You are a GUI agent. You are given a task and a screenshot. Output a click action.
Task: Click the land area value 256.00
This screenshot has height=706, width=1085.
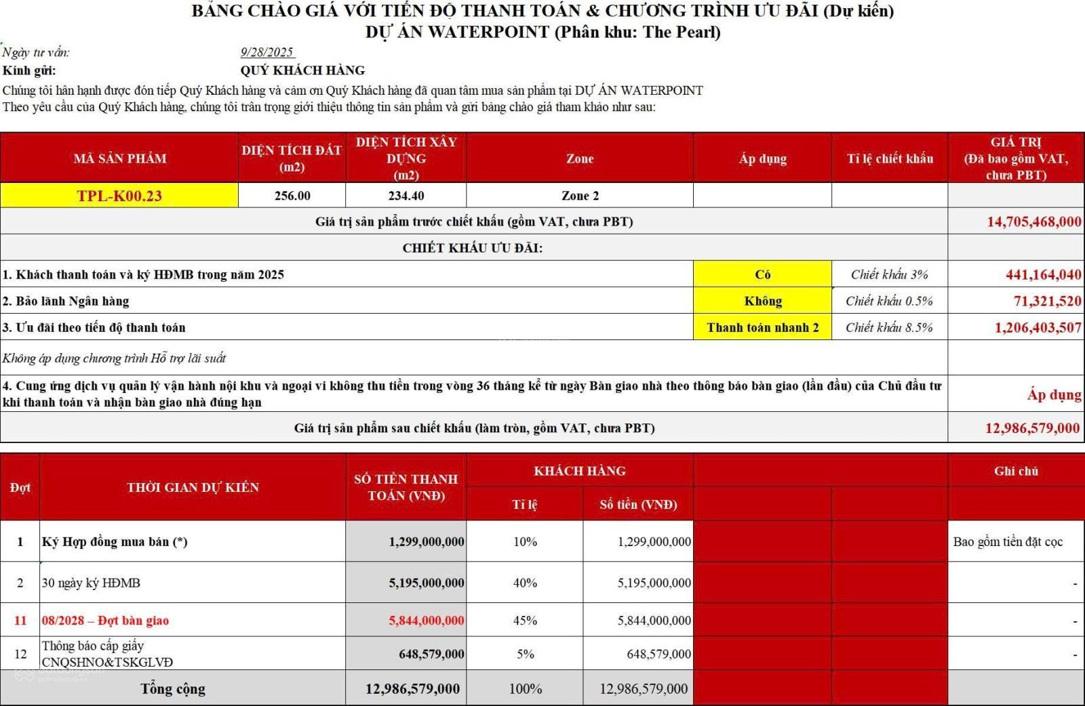(x=292, y=196)
